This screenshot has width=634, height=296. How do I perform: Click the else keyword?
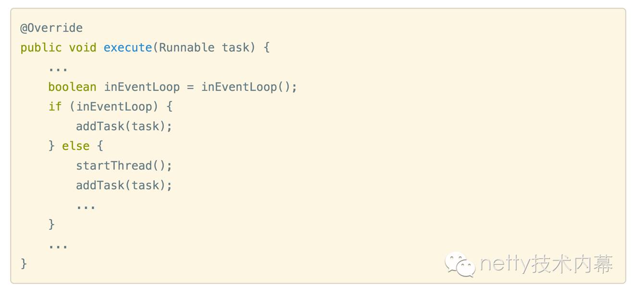click(75, 146)
